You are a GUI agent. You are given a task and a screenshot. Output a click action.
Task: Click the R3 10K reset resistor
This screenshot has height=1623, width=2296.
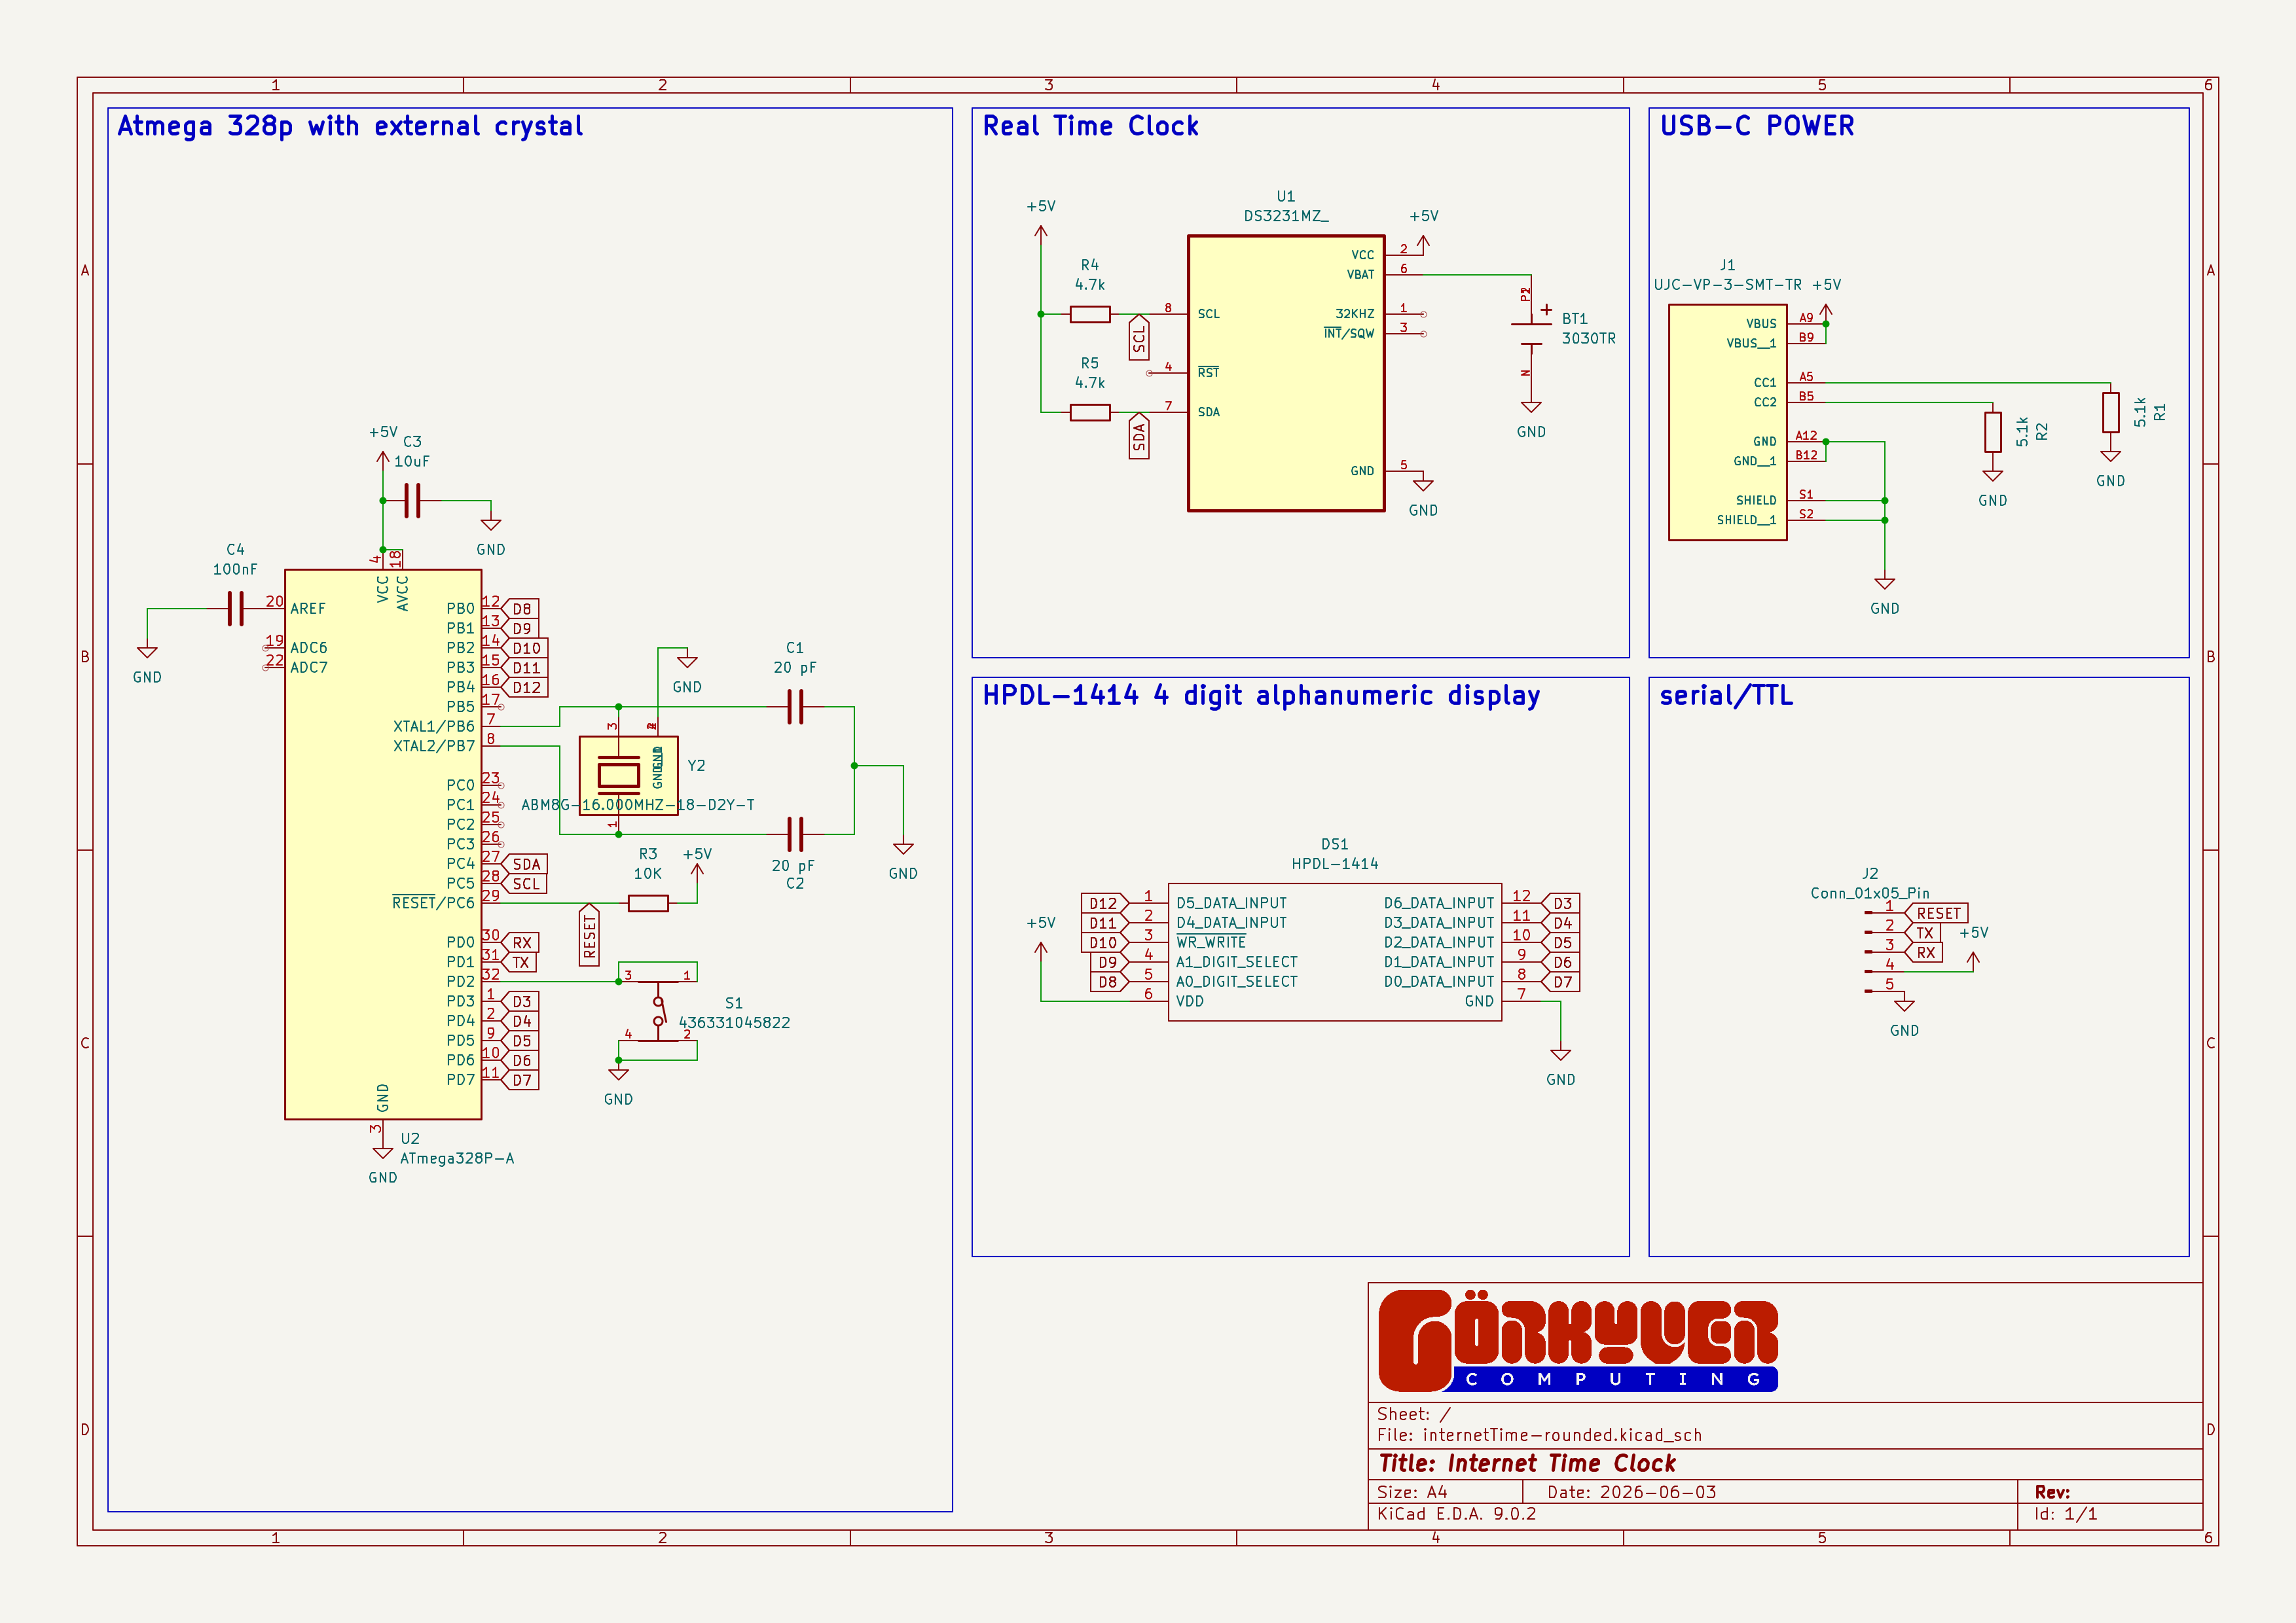coord(648,903)
